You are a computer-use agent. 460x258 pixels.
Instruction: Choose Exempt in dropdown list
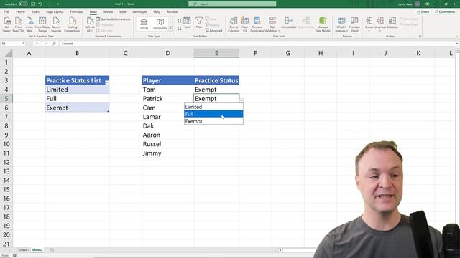pyautogui.click(x=213, y=121)
